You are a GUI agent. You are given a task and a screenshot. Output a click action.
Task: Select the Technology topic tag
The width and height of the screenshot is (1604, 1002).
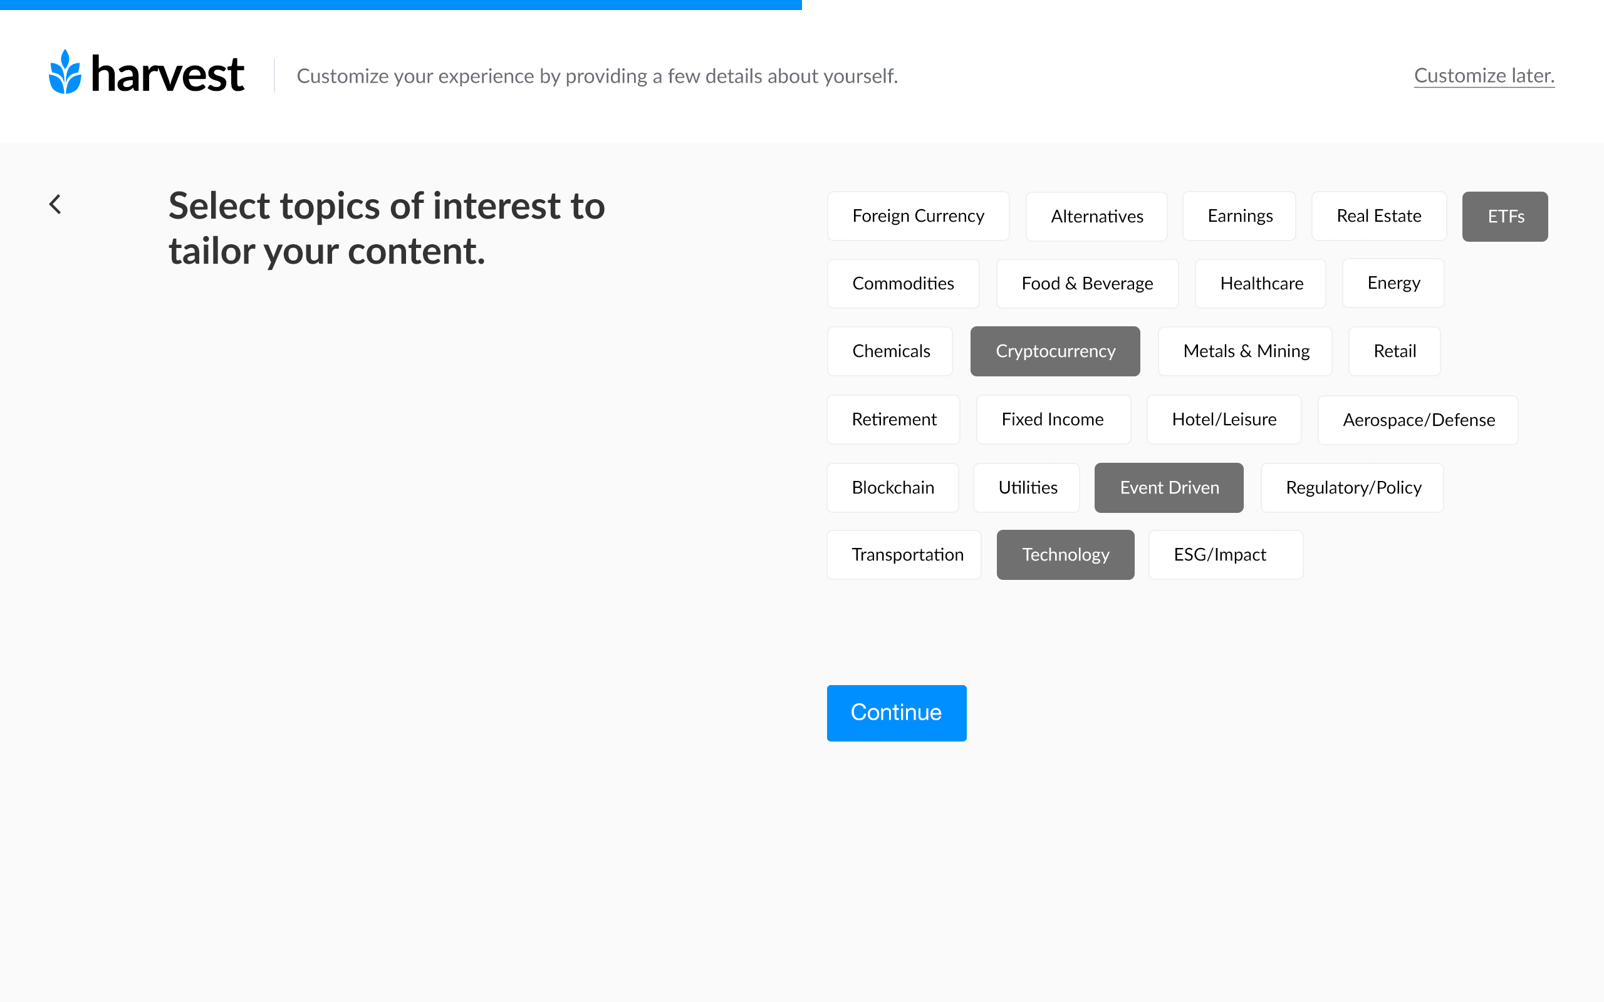coord(1063,554)
